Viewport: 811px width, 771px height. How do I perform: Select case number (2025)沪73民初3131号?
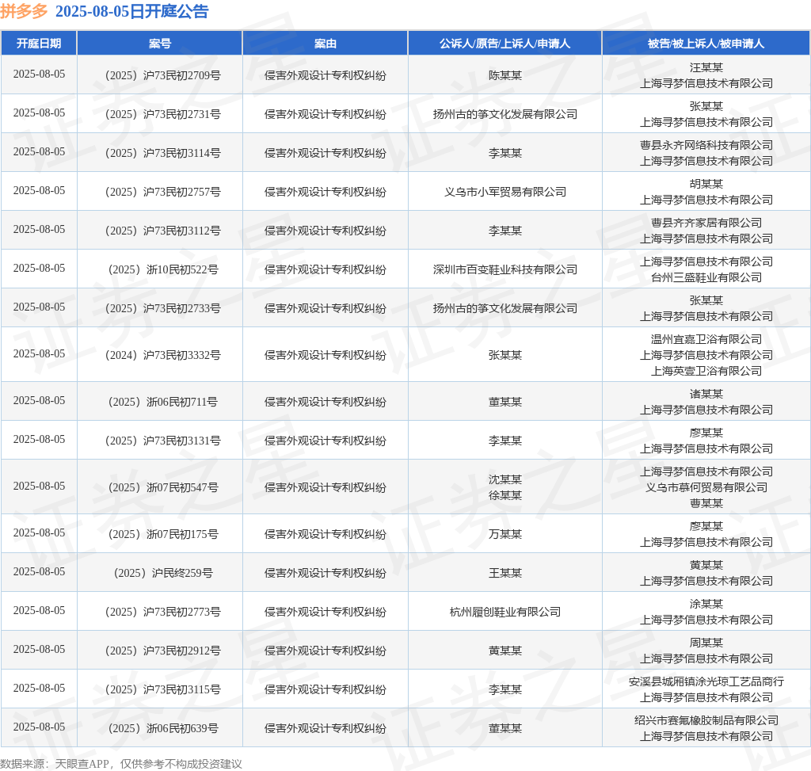163,441
